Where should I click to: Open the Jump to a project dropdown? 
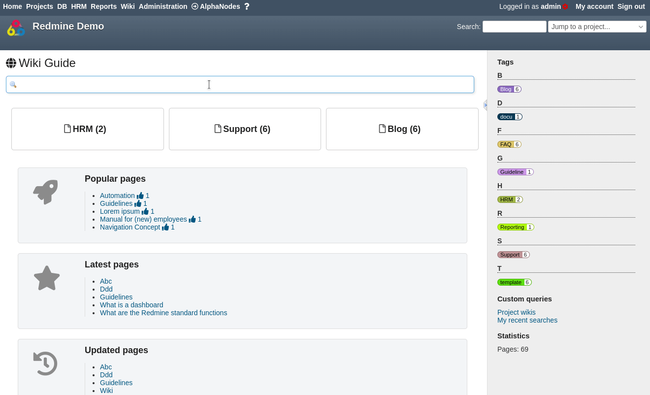597,27
